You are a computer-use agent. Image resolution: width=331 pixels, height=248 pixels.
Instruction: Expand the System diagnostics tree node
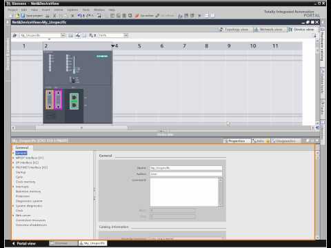click(x=13, y=206)
